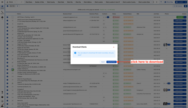Screen dimensions: 188x108
Task: Select the Client Country filter chip
Action: [51, 2]
